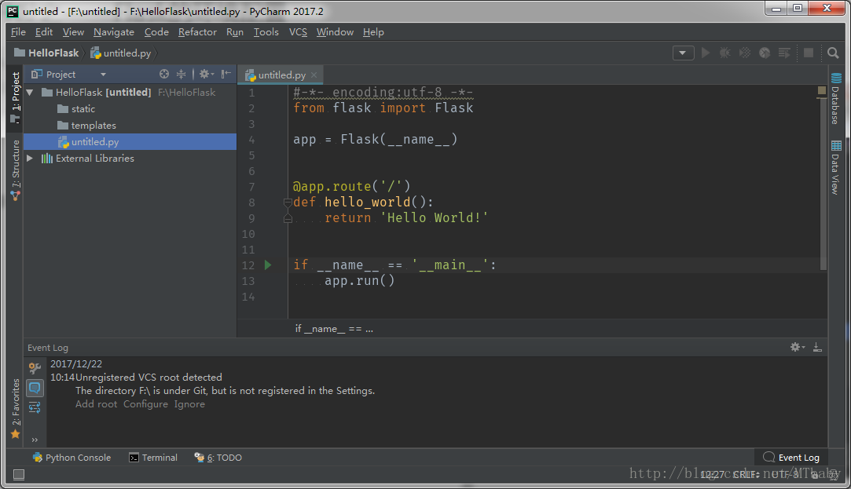Open the Navigate menu

coord(114,32)
